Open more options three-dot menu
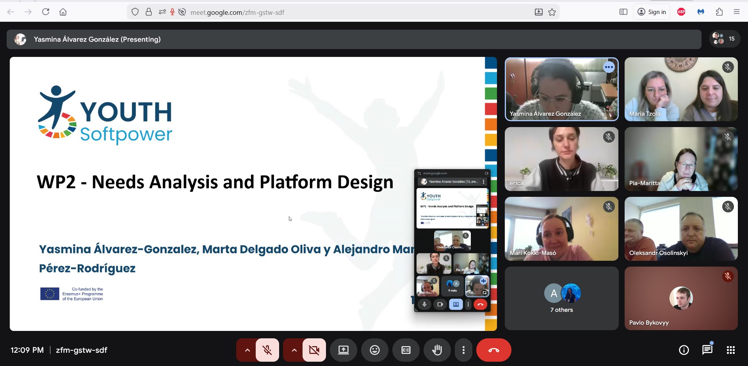This screenshot has height=366, width=748. click(x=463, y=350)
